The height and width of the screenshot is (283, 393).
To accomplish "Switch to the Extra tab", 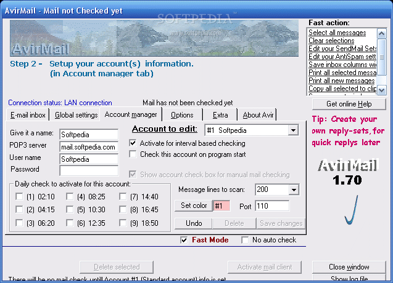I will point(220,115).
